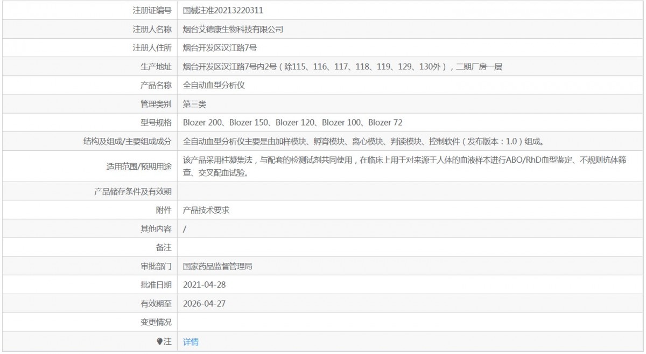
Task: Click the label 注册人名称
Action: pyautogui.click(x=152, y=29)
